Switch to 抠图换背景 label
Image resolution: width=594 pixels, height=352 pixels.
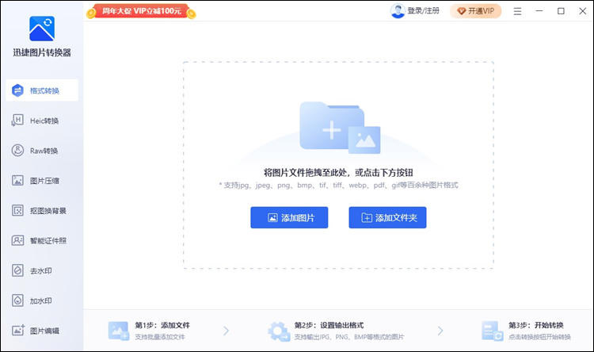pyautogui.click(x=48, y=211)
